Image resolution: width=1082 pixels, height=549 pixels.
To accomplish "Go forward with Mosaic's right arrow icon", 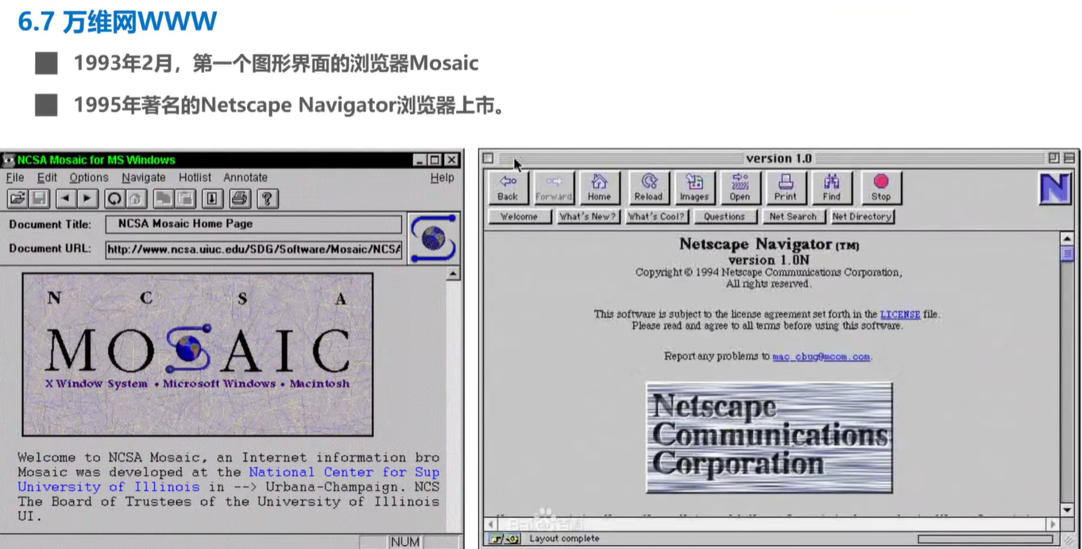I will point(87,199).
